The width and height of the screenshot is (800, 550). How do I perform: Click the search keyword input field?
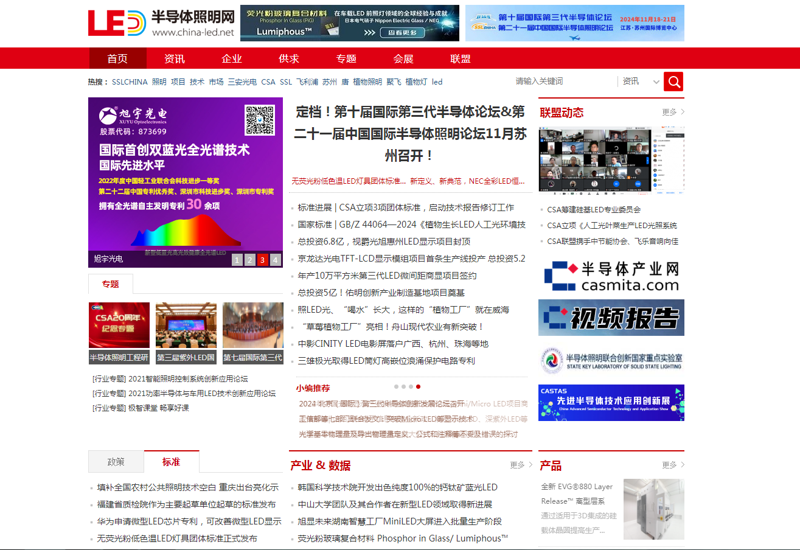tap(565, 82)
